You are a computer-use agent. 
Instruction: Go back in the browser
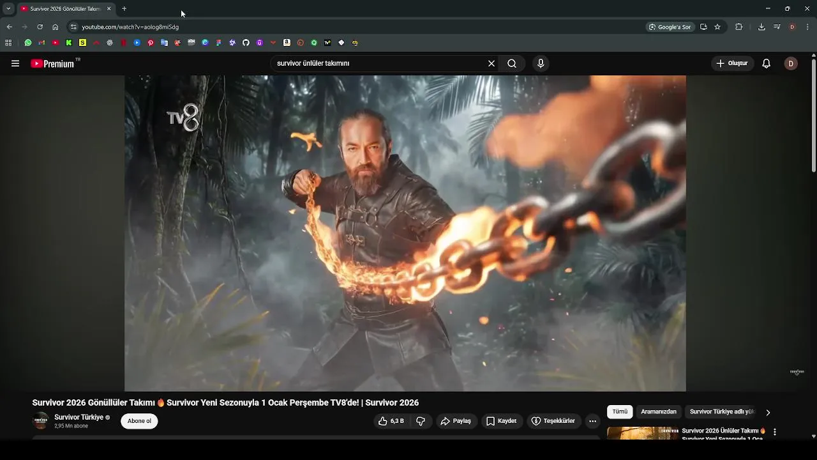[x=9, y=27]
